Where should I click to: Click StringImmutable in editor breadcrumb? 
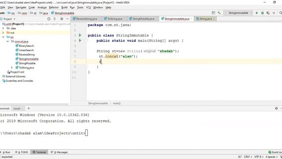tap(98, 103)
